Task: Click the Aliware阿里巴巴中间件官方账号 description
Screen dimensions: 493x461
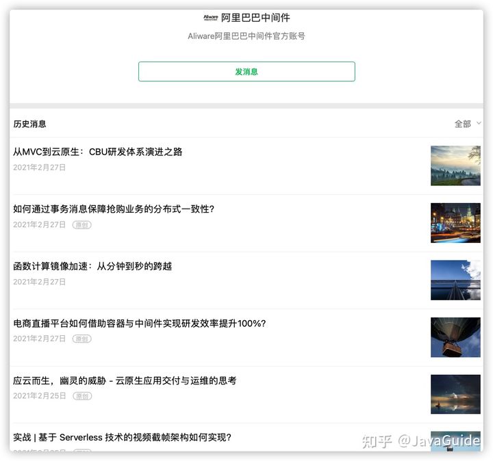Action: tap(246, 36)
